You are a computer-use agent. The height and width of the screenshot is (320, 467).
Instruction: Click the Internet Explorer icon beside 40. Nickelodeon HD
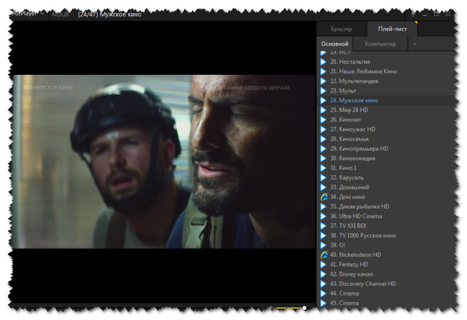coord(324,255)
